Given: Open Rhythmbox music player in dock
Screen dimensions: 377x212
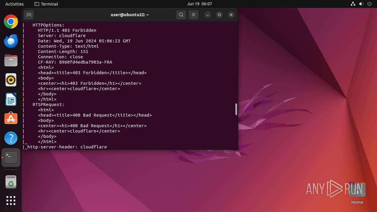Looking at the screenshot, I should coord(11,80).
